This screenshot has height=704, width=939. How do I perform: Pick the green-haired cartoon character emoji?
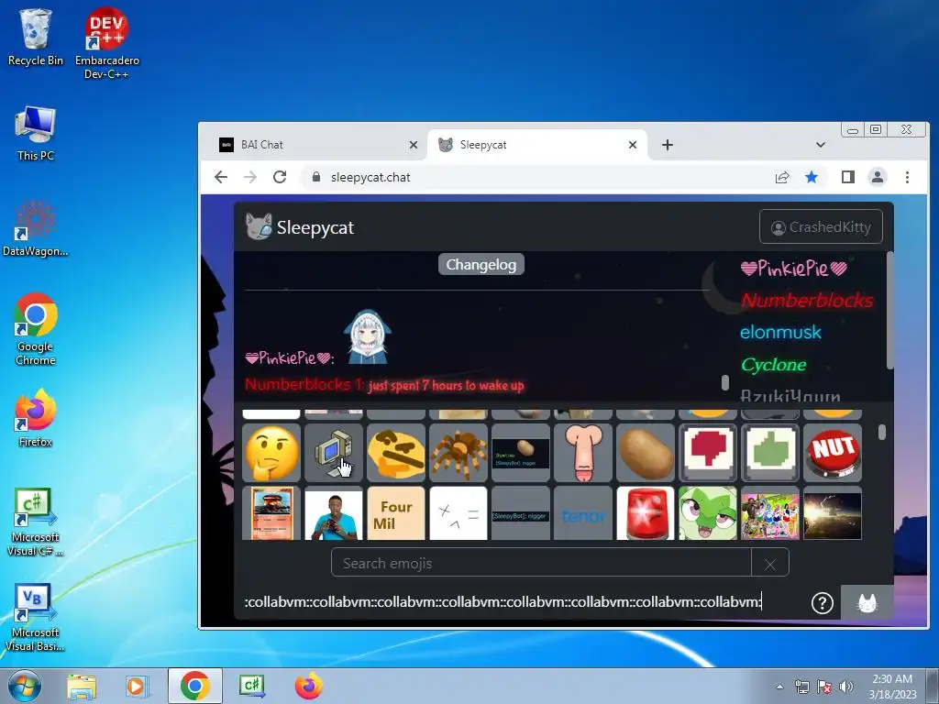707,513
